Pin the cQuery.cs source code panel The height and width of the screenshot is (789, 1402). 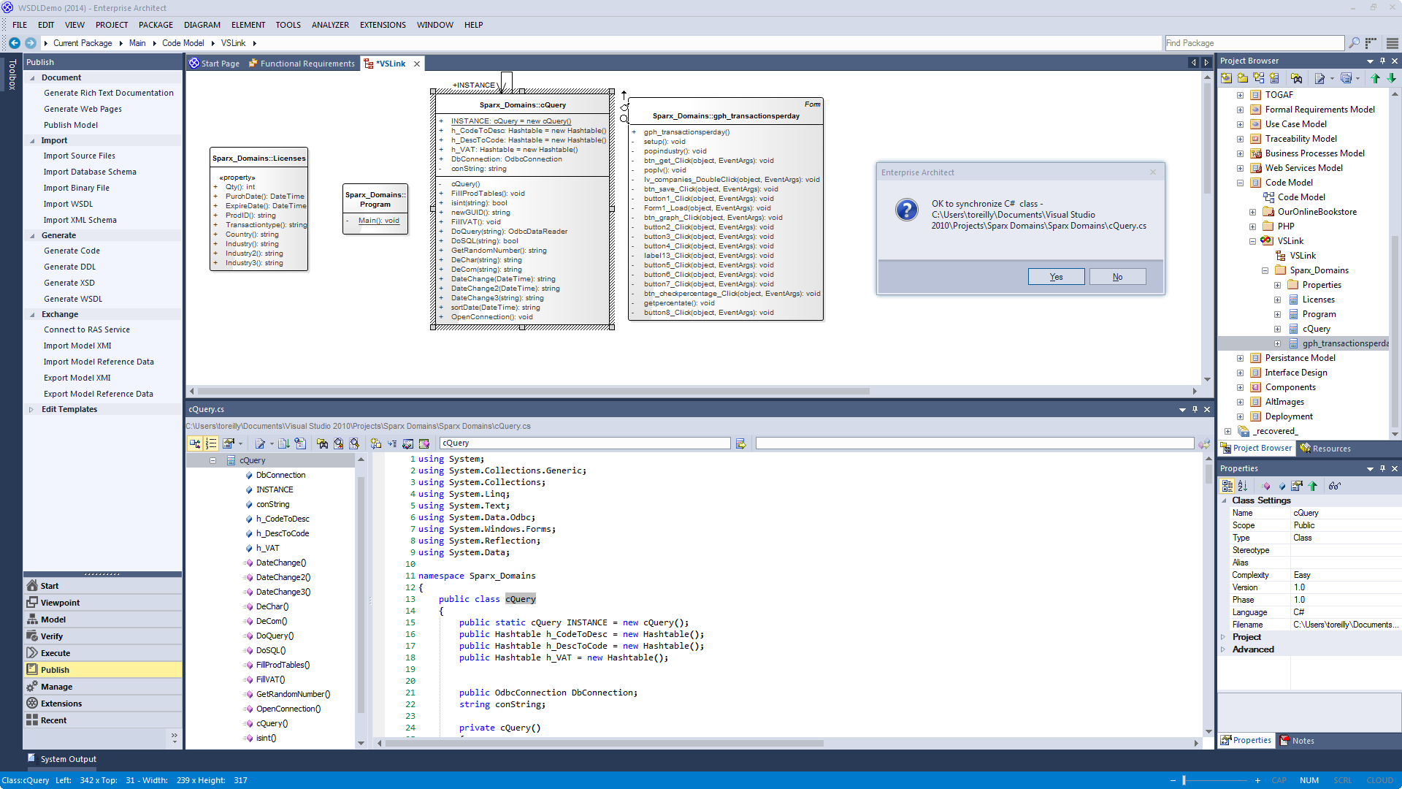pyautogui.click(x=1195, y=410)
